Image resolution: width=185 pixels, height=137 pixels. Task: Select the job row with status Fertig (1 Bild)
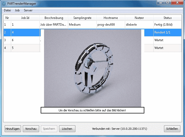tap(93, 25)
